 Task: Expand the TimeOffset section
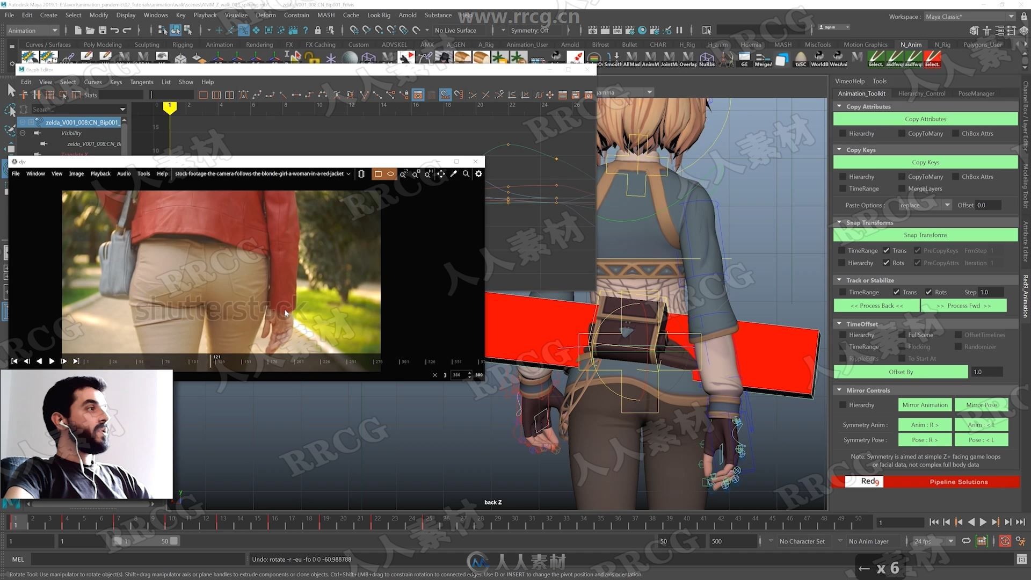point(840,324)
